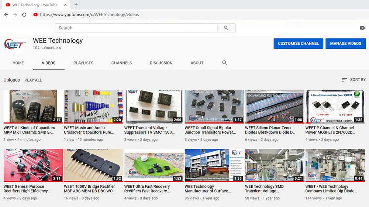Click title 'WEET General Purpose Rectifiers High Efficiency'

coord(27,189)
